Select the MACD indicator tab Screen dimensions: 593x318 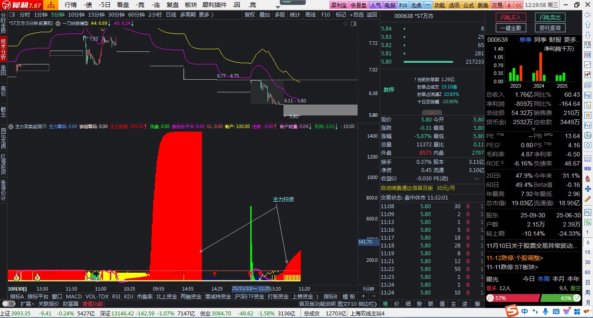(74, 296)
